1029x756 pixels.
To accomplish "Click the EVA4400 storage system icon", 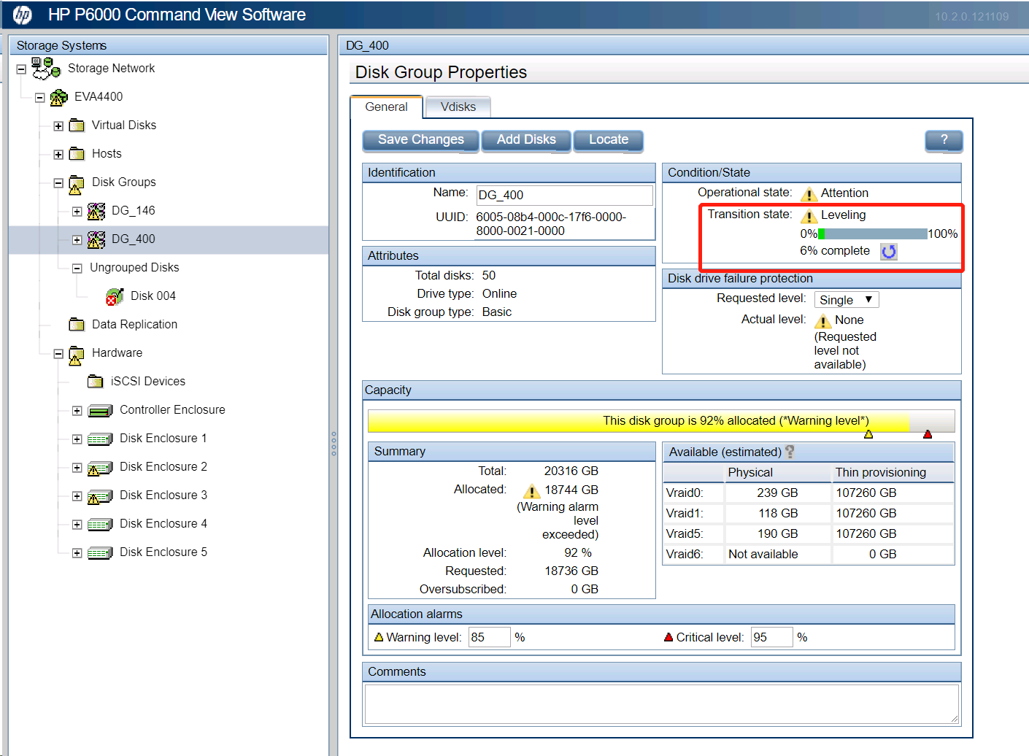I will pyautogui.click(x=58, y=97).
